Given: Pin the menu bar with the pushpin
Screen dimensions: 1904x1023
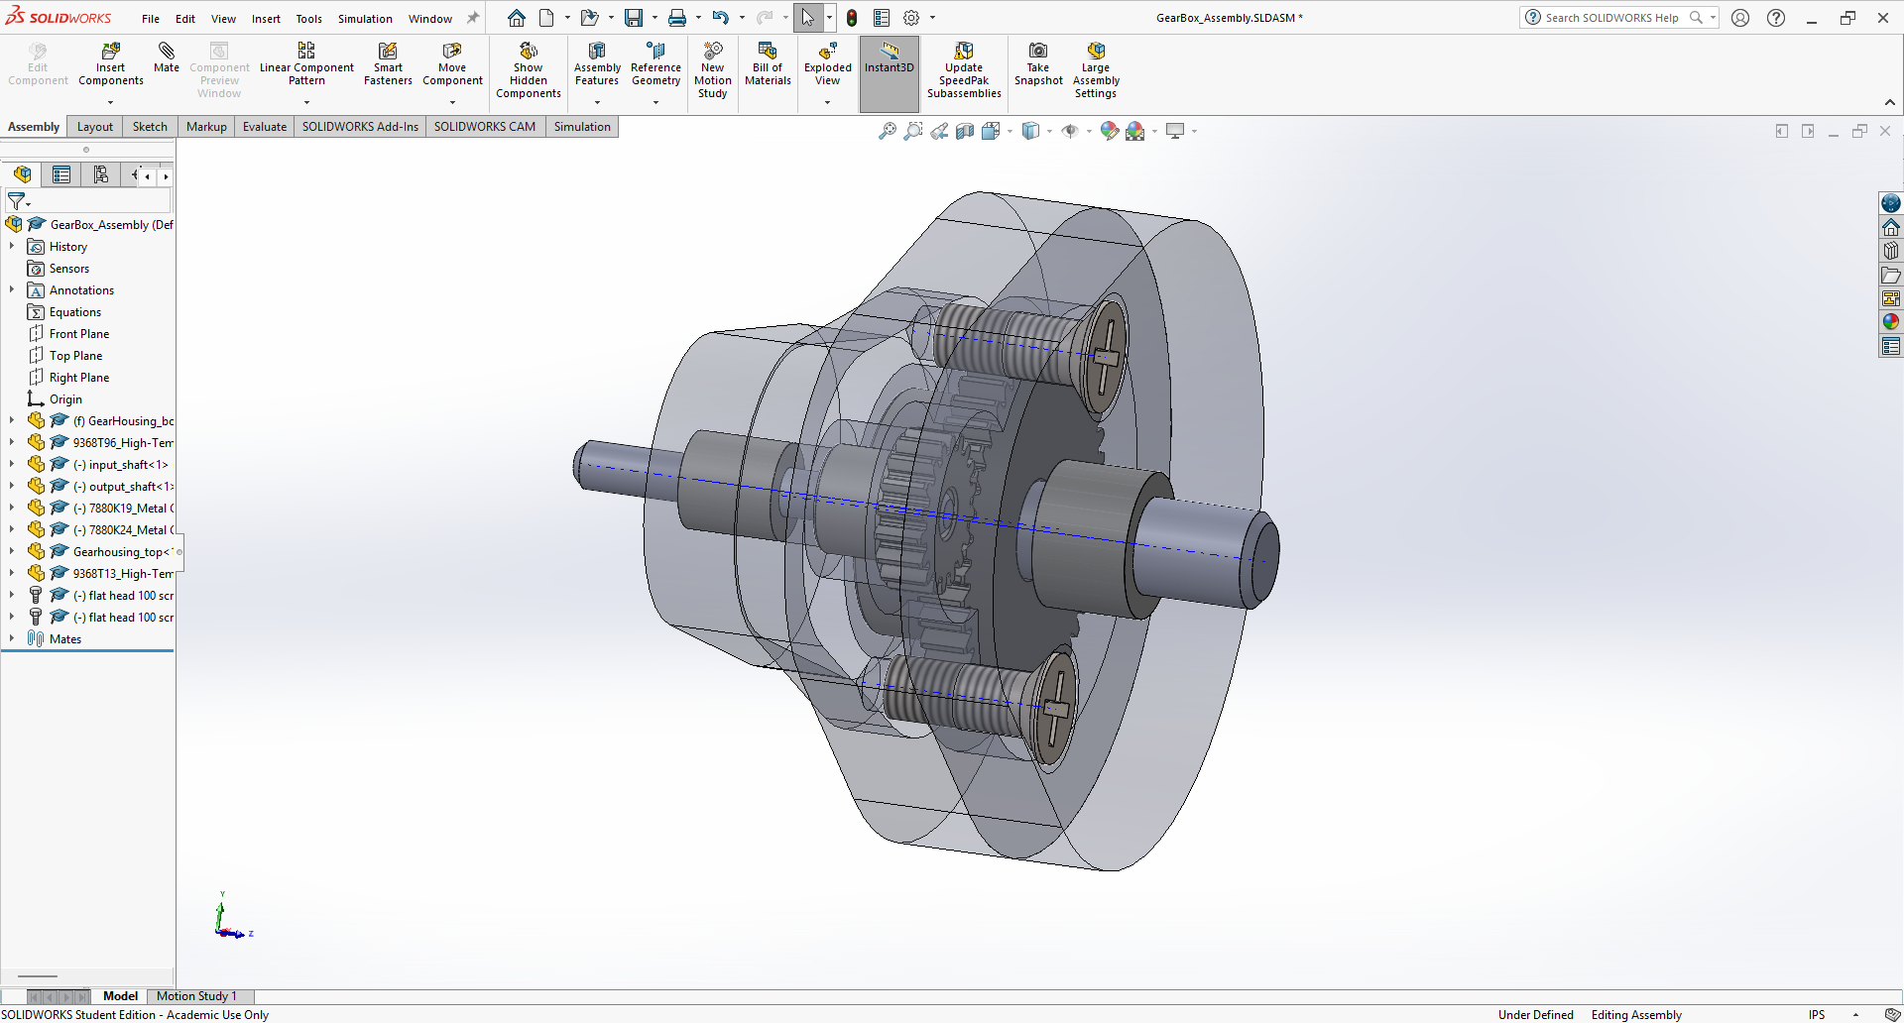Looking at the screenshot, I should click(473, 18).
